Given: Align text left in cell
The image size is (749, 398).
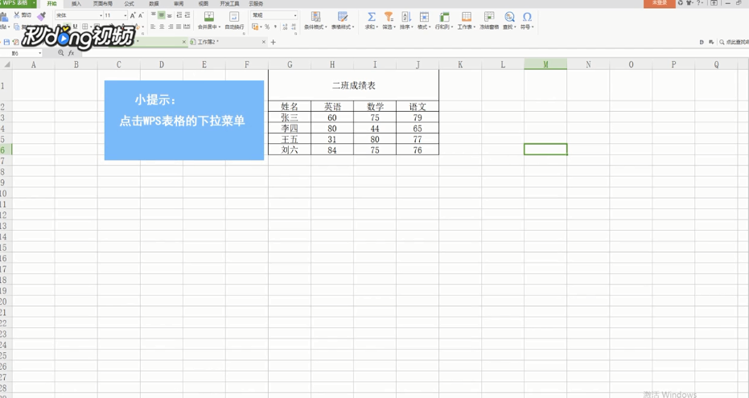Looking at the screenshot, I should tap(154, 27).
